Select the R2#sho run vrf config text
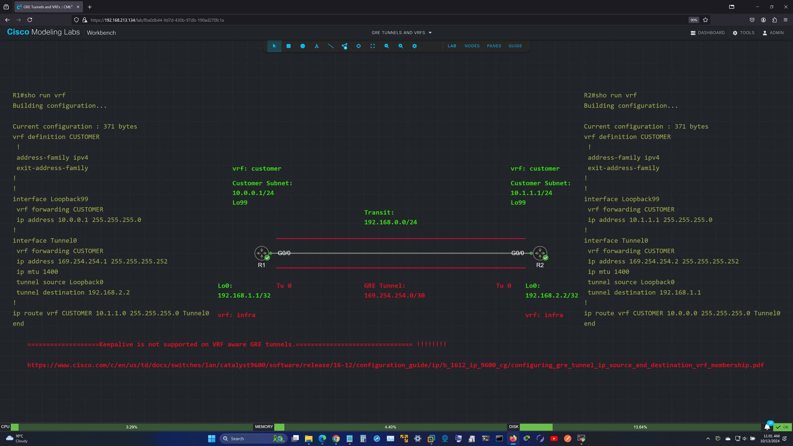This screenshot has height=446, width=793. coord(682,209)
